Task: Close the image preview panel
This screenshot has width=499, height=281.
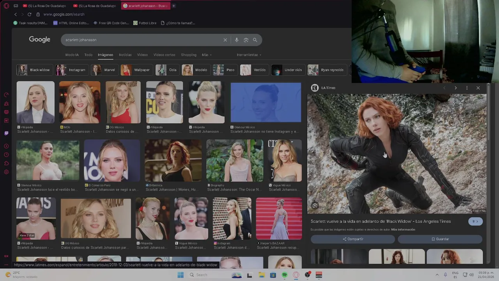Action: pos(478,88)
